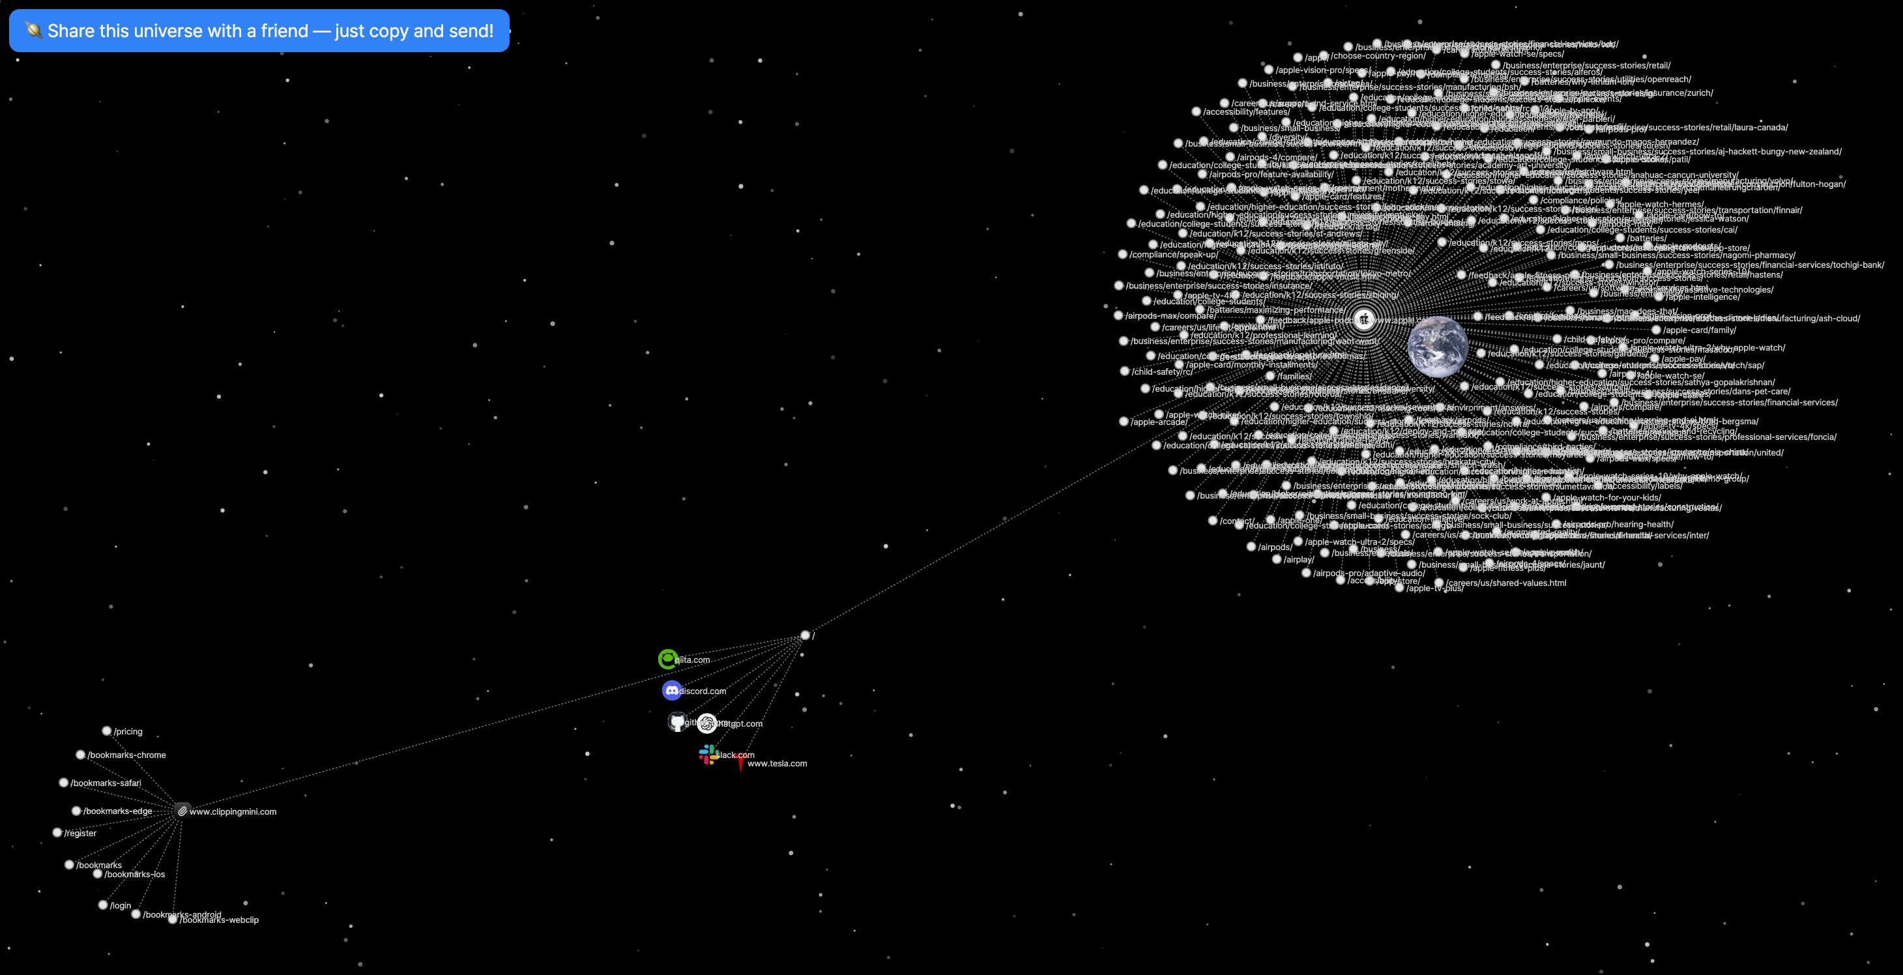Click the /login node
Viewport: 1903px width, 975px height.
pos(104,905)
